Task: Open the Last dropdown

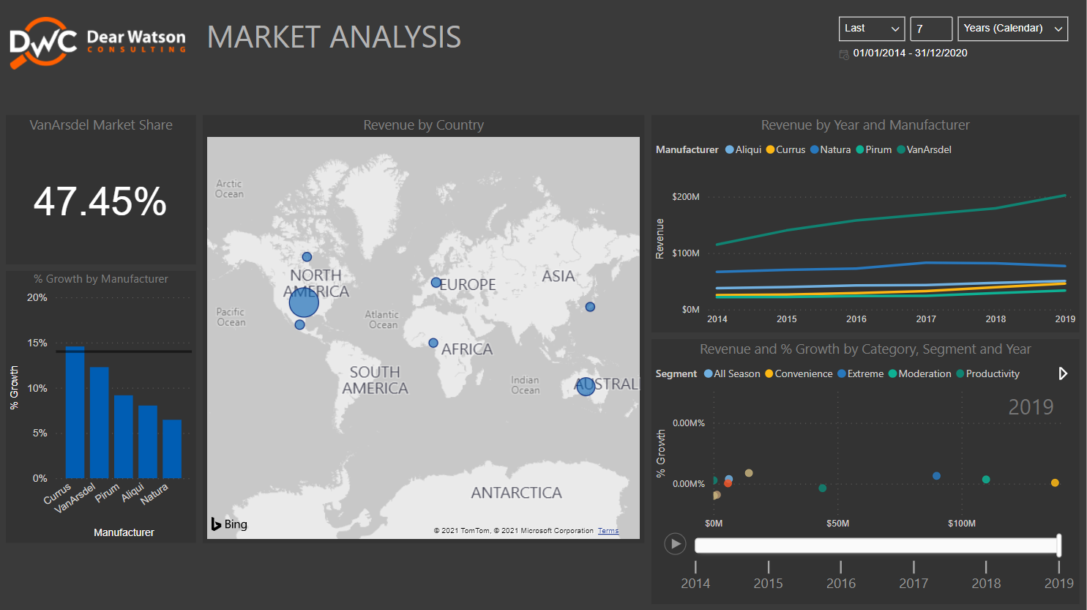Action: click(x=871, y=29)
